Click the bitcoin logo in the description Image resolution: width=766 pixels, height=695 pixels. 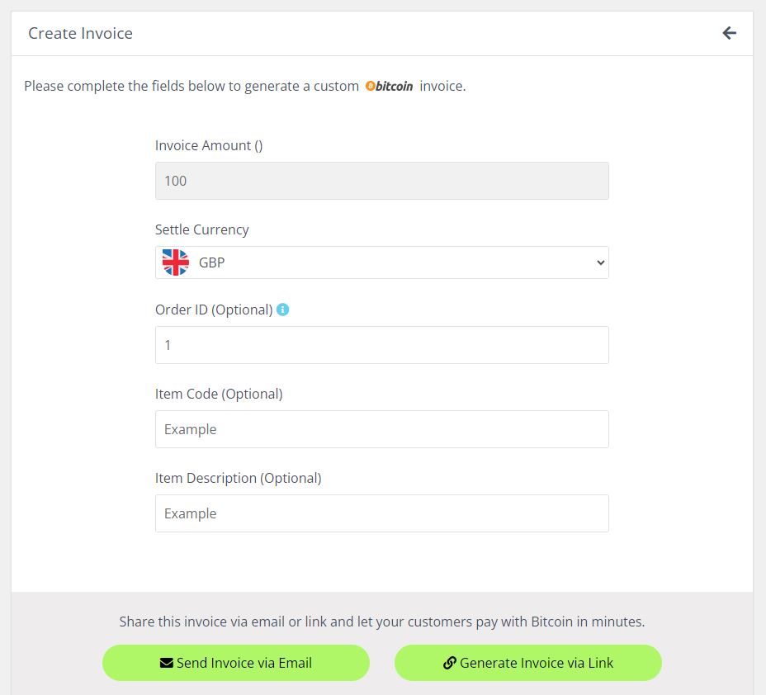pos(390,86)
